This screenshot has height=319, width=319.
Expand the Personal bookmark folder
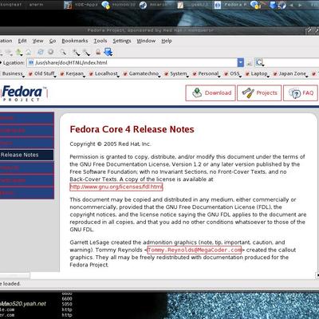point(207,73)
